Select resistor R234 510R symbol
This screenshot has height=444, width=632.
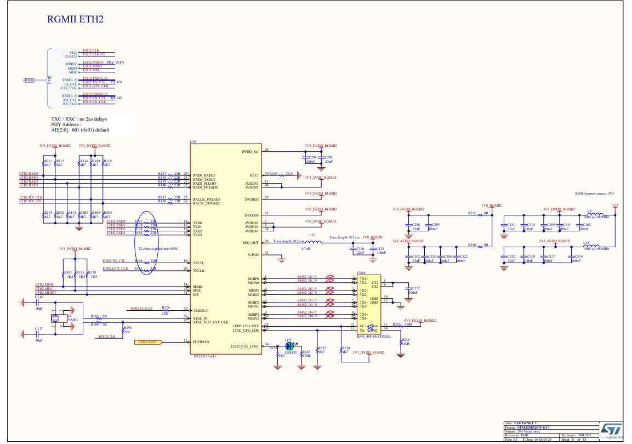(x=401, y=342)
